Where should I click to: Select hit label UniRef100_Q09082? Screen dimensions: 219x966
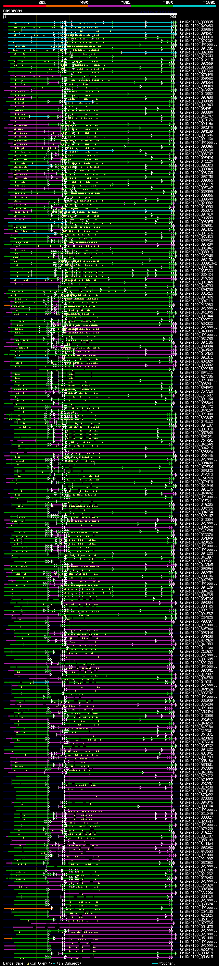pos(196,79)
